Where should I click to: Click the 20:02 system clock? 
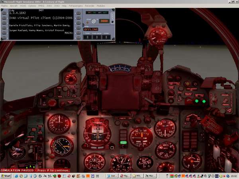[x=234, y=176]
